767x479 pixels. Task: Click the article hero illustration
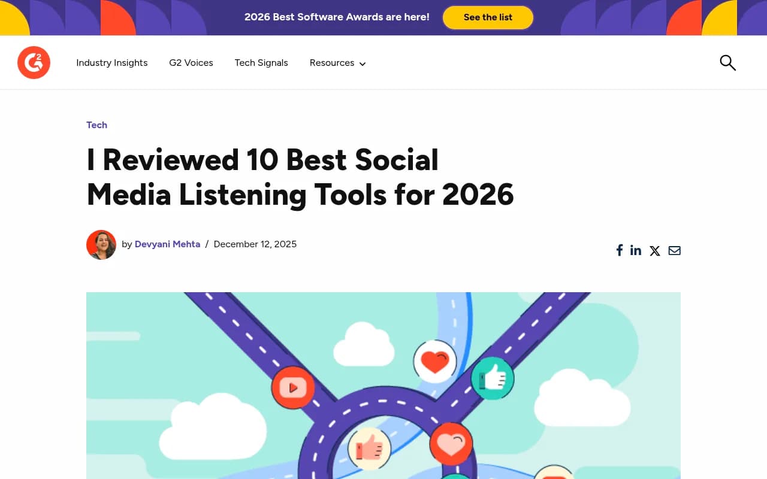click(x=383, y=386)
